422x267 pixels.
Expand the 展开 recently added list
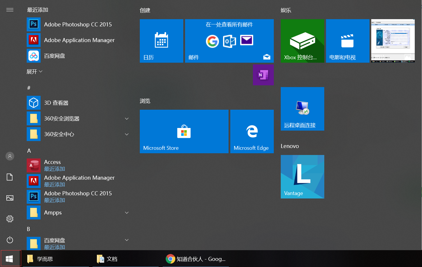pyautogui.click(x=35, y=71)
